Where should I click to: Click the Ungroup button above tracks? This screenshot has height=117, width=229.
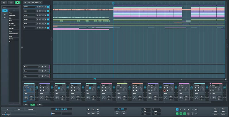pyautogui.click(x=36, y=2)
